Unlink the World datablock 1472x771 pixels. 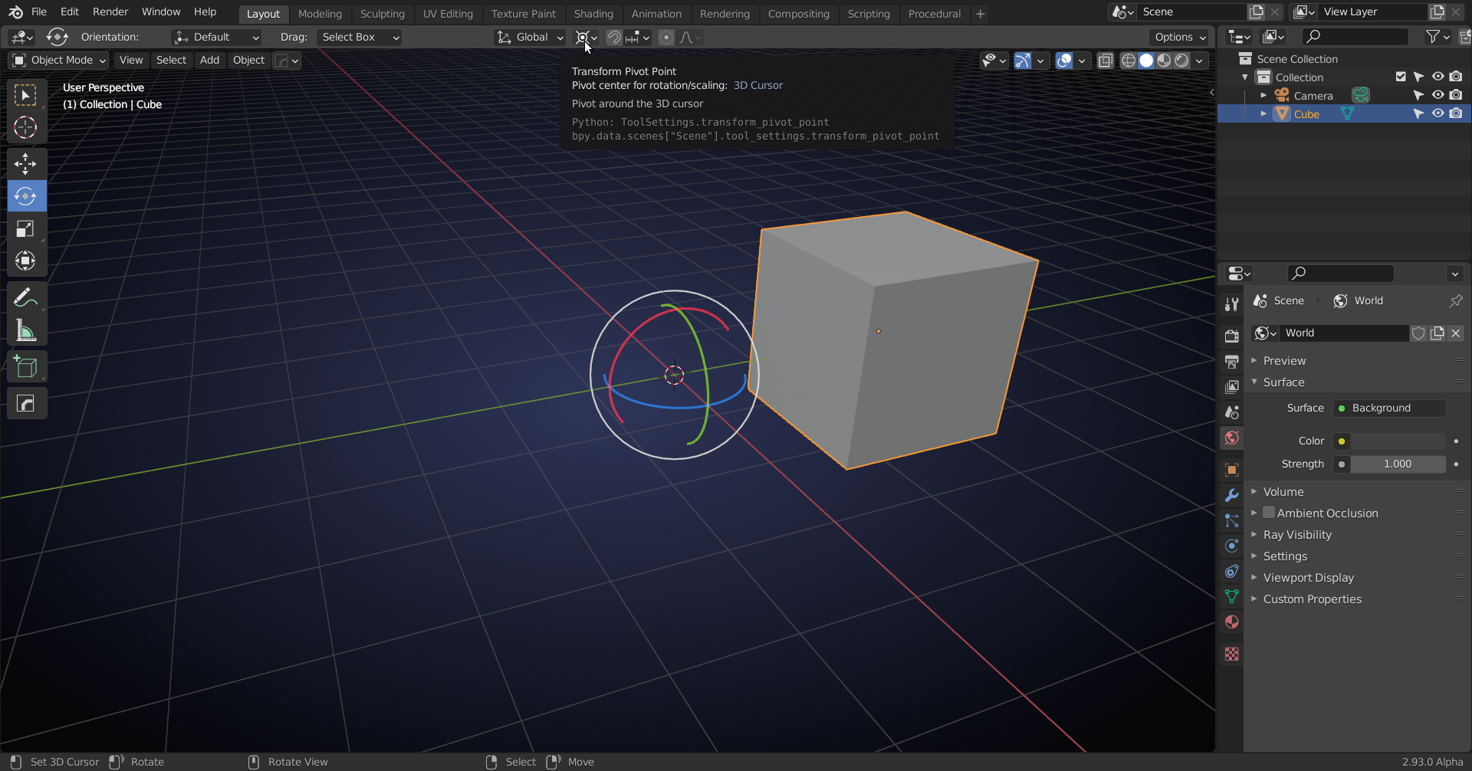pyautogui.click(x=1455, y=333)
